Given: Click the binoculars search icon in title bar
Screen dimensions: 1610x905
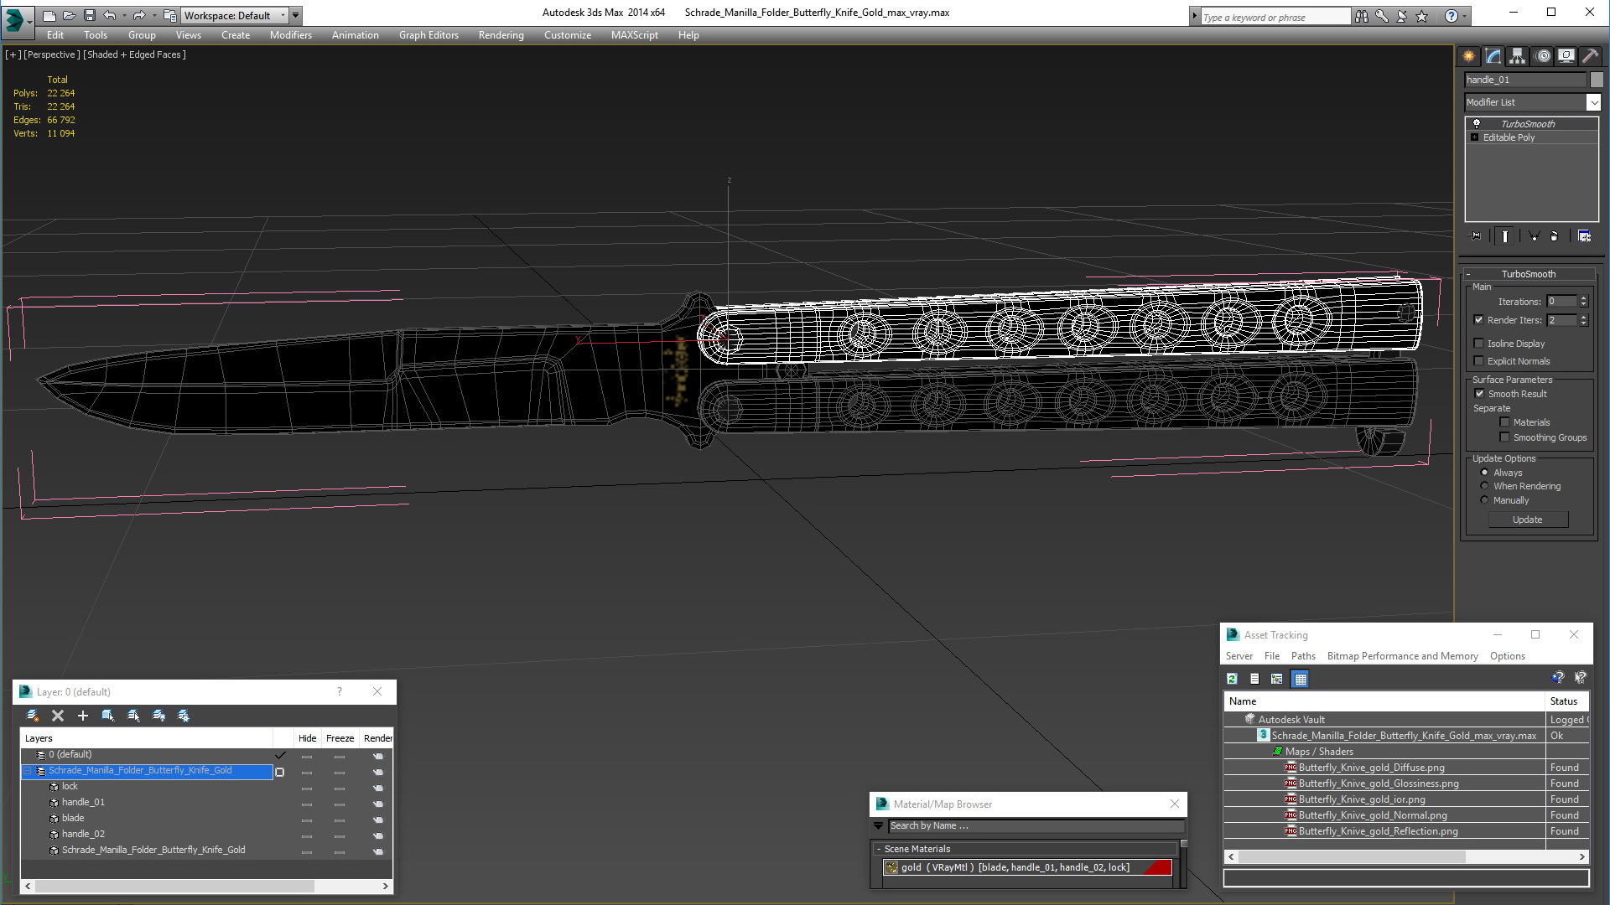Looking at the screenshot, I should coord(1361,16).
